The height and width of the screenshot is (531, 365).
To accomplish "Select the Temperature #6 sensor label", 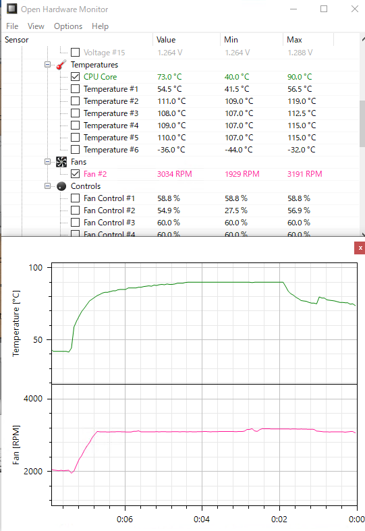I will tap(111, 150).
